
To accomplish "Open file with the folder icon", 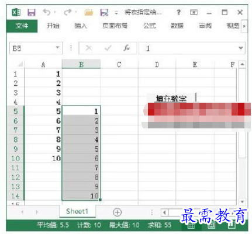I will tap(88, 13).
